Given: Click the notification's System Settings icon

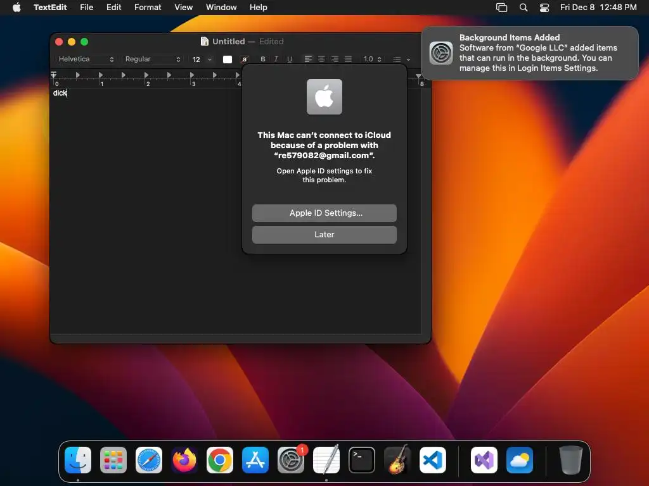Looking at the screenshot, I should [x=441, y=53].
